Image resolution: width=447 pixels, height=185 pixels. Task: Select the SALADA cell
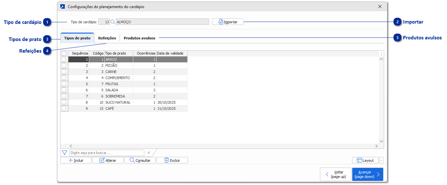[x=119, y=90]
